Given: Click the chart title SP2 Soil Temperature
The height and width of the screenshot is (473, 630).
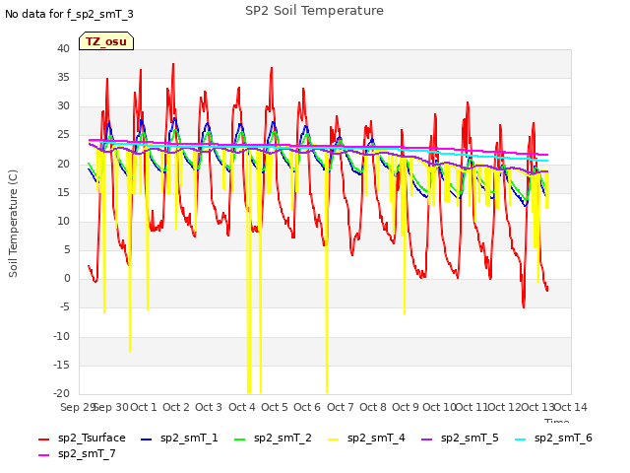Looking at the screenshot, I should (x=314, y=11).
